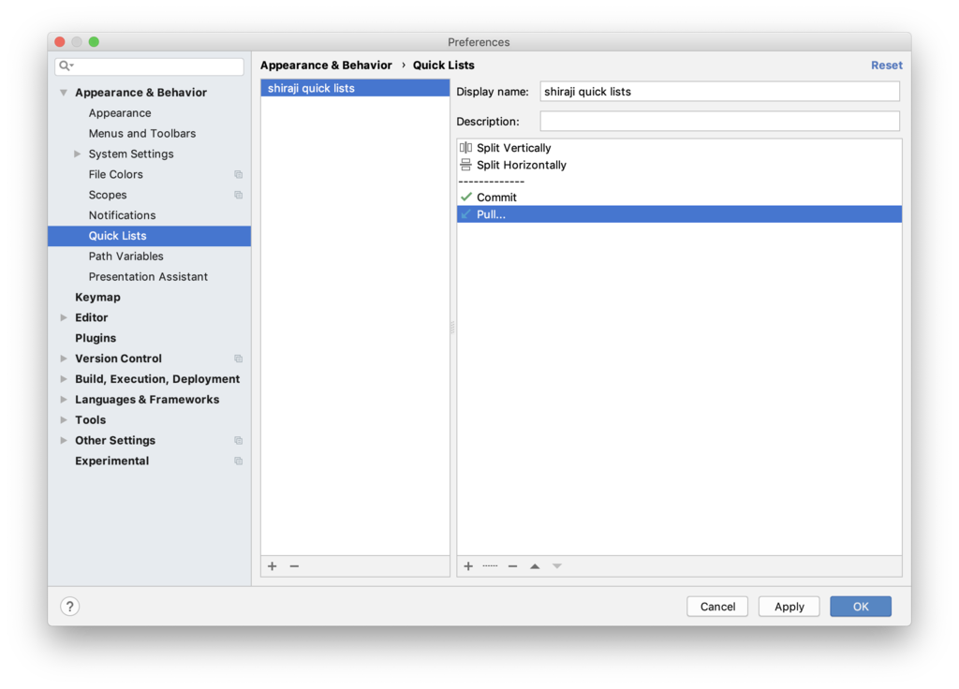959x689 pixels.
Task: Click the Cancel button
Action: point(717,607)
